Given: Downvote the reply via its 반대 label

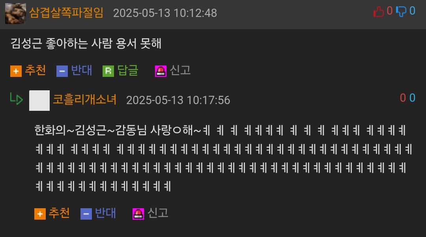Looking at the screenshot, I should 105,213.
